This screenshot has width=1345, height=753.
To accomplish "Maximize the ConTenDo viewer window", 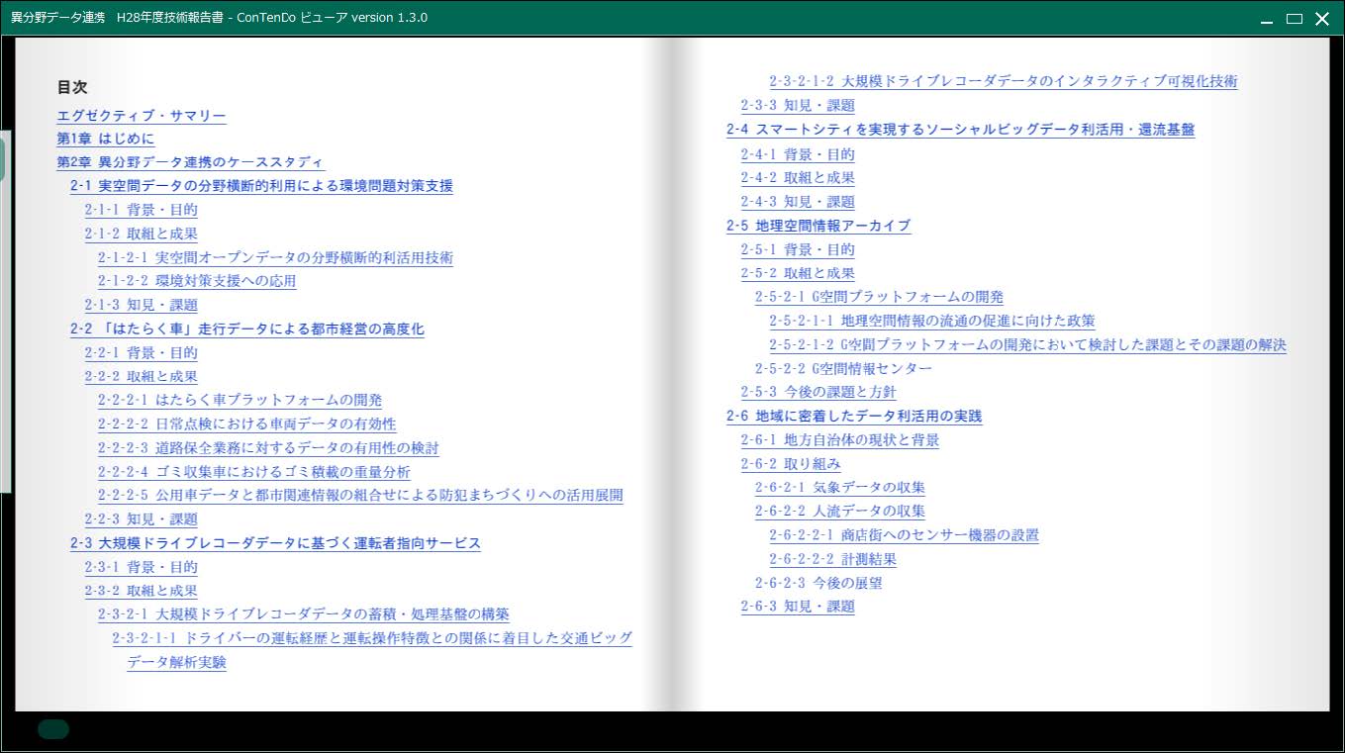I will pyautogui.click(x=1294, y=19).
